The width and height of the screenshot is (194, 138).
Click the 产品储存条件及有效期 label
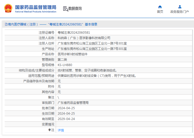coord(39,81)
